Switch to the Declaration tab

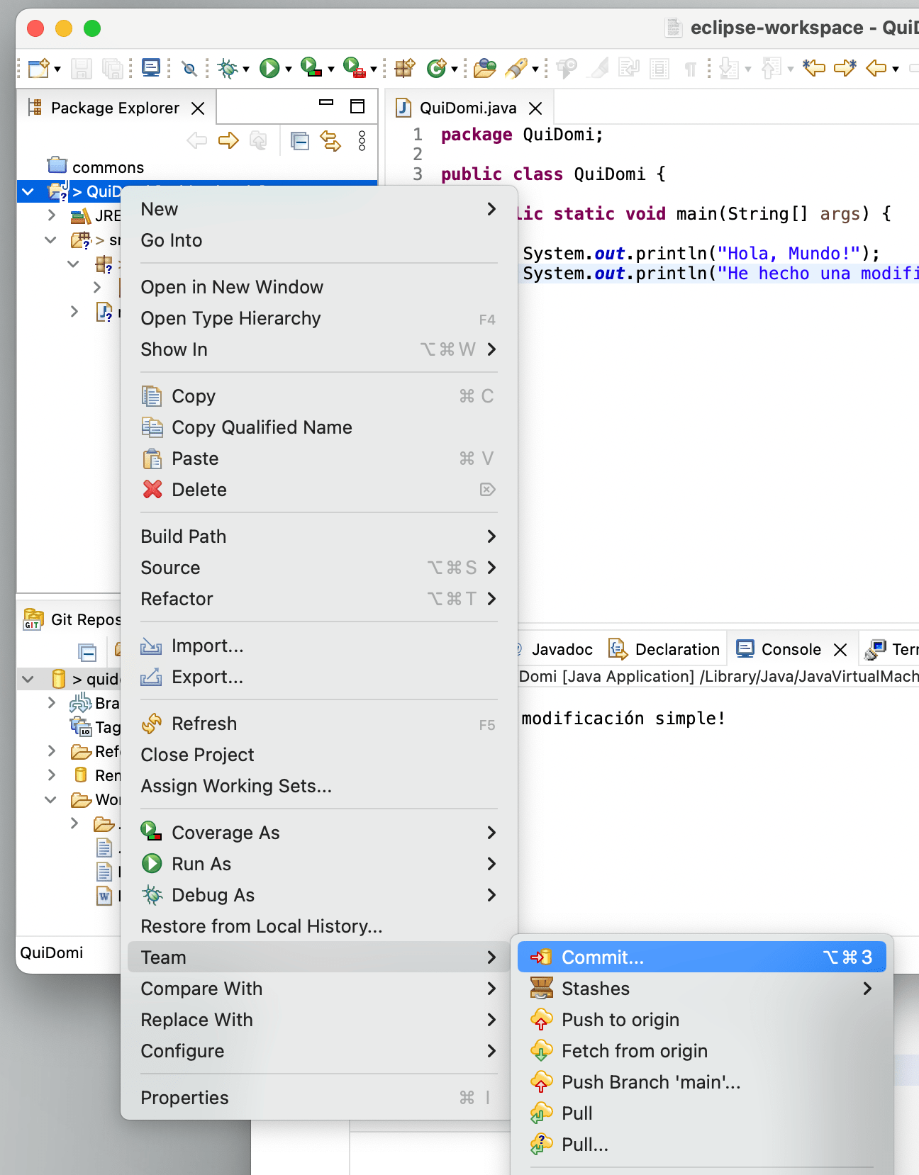point(664,649)
